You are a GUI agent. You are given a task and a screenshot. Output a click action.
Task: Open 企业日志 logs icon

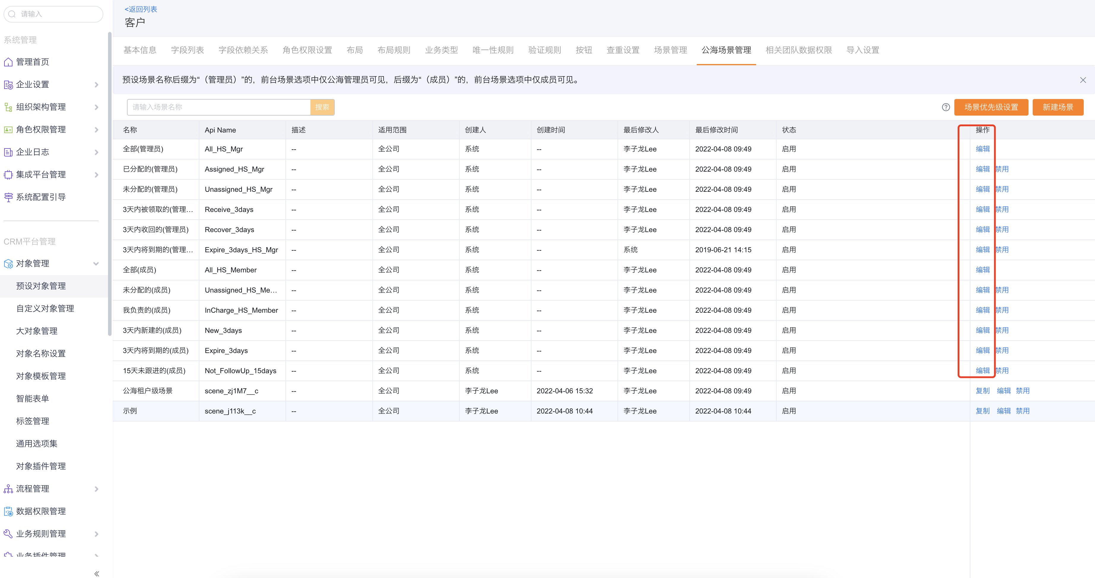9,152
